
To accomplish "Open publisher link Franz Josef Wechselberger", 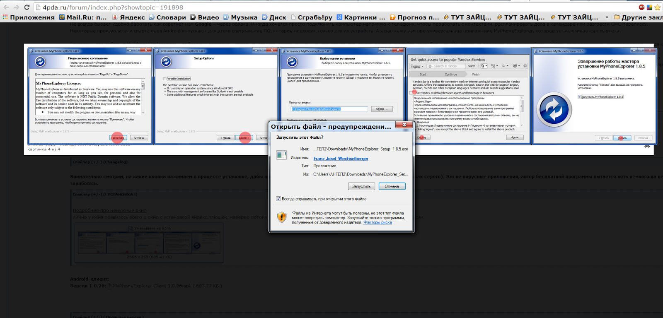I will pos(341,159).
